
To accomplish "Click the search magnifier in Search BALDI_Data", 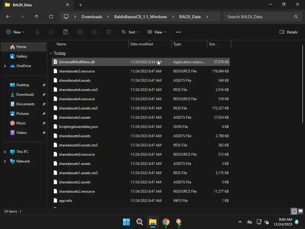I will (x=296, y=17).
